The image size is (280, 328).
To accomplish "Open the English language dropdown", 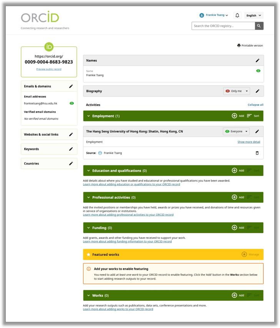I will (253, 15).
